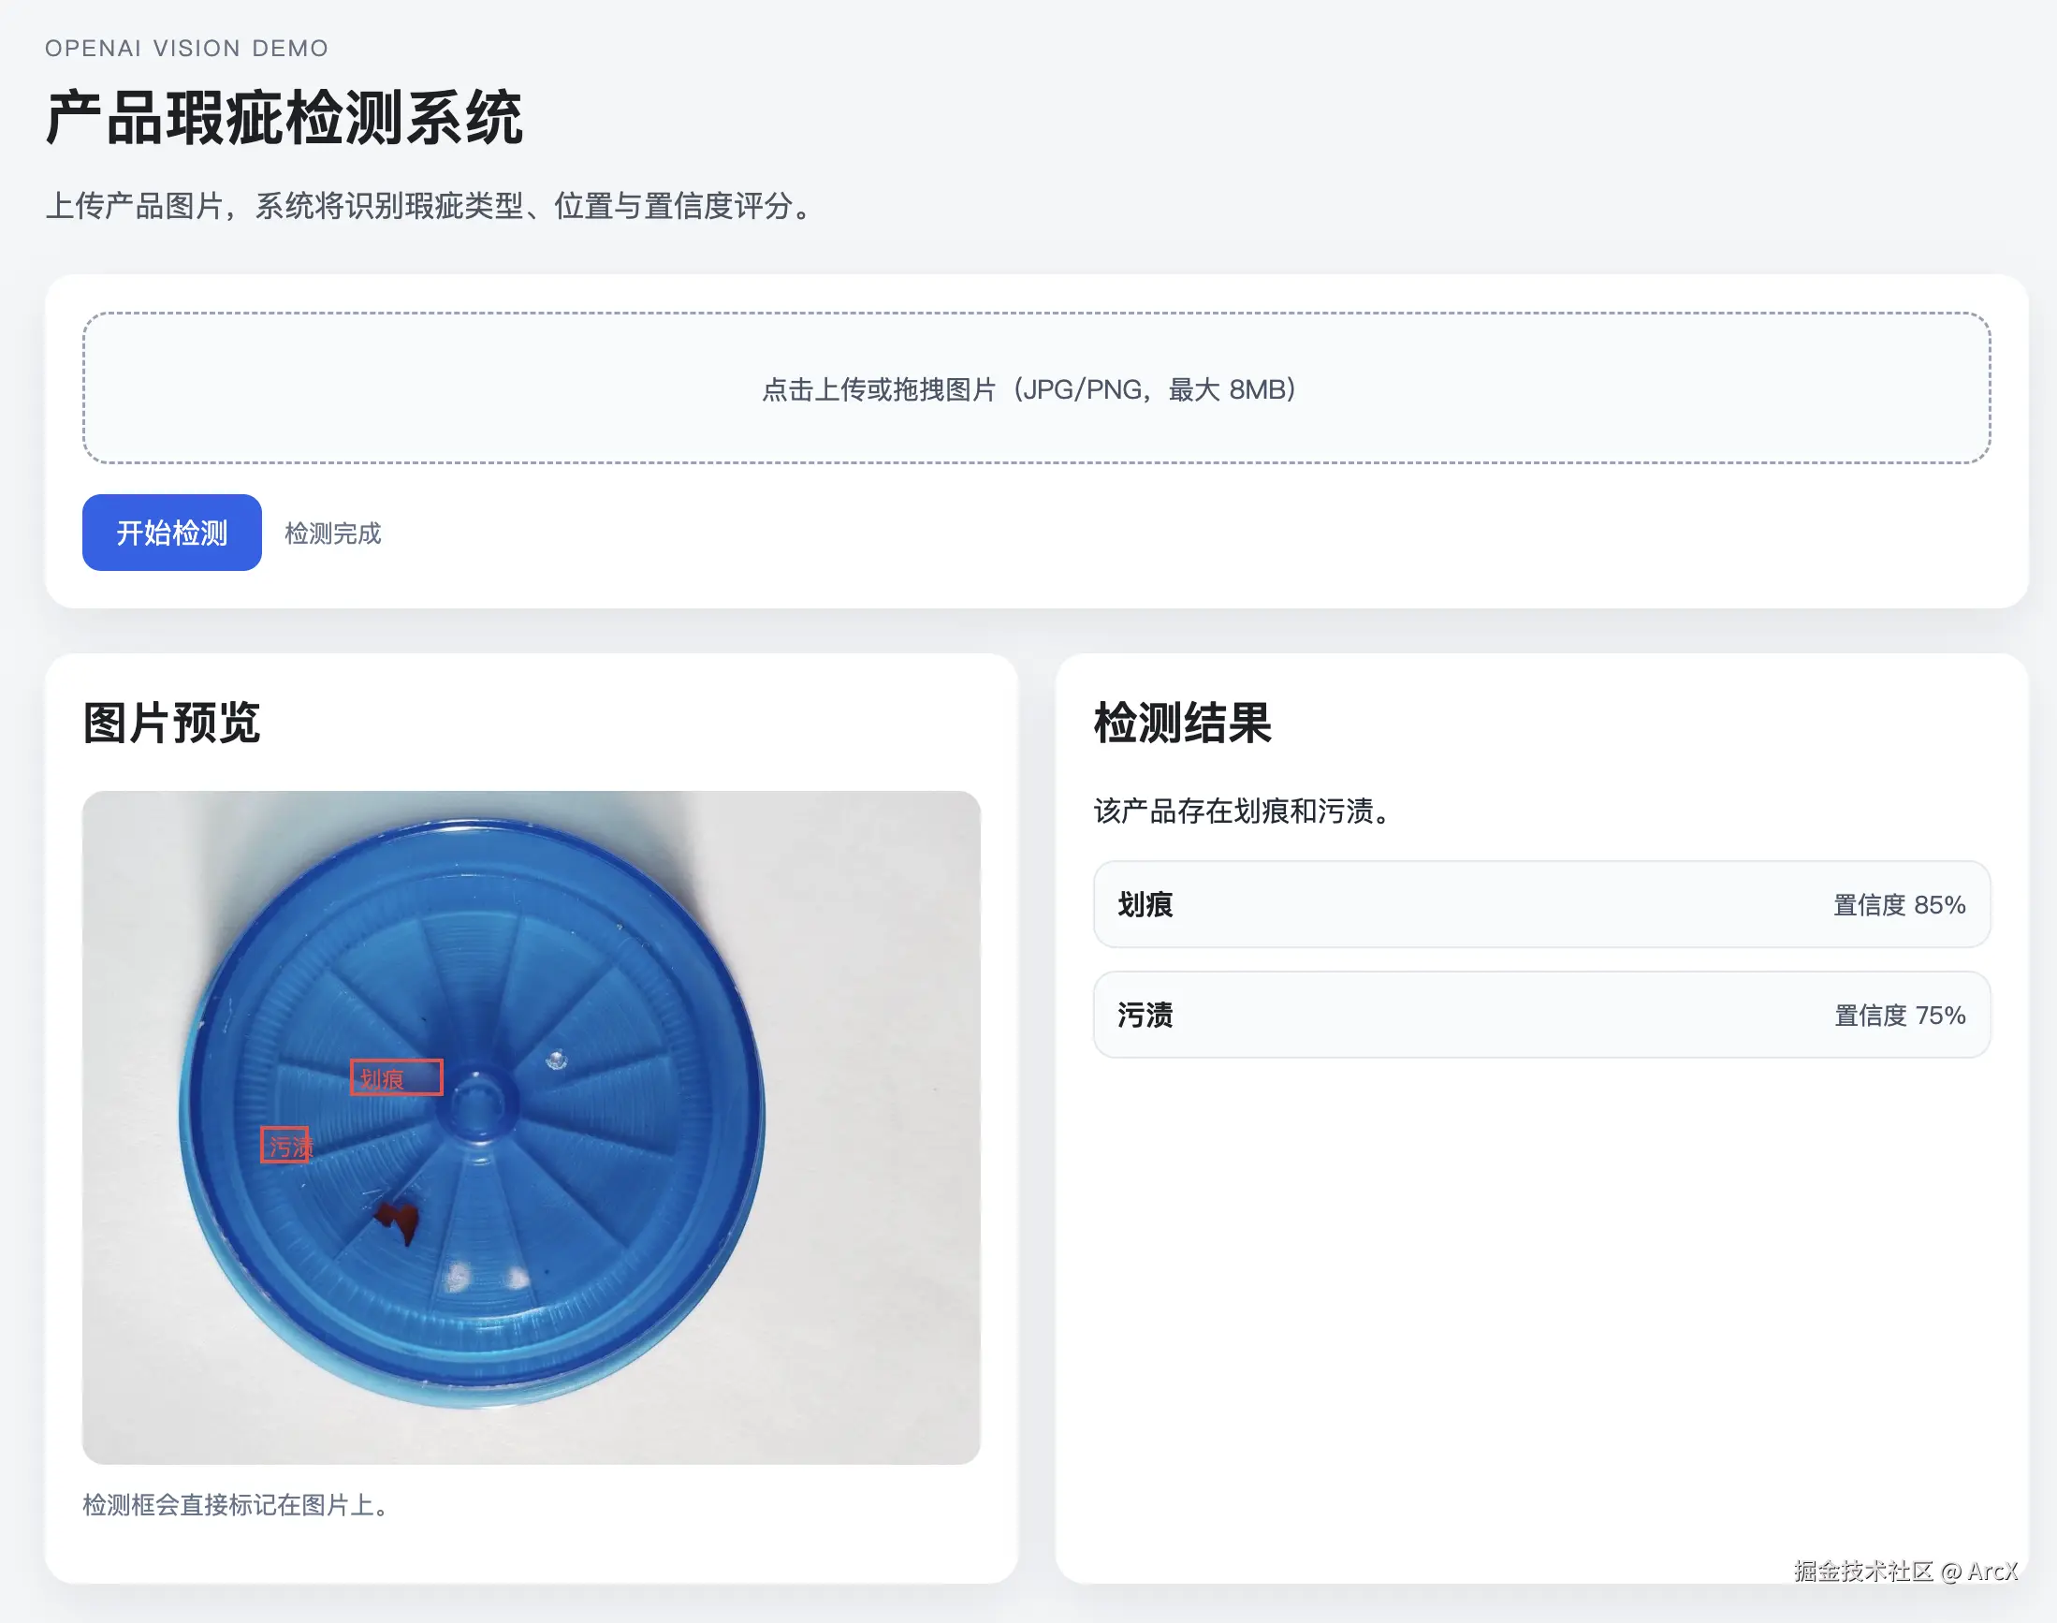Click the 图片预览 heading
The image size is (2057, 1623).
pyautogui.click(x=172, y=723)
